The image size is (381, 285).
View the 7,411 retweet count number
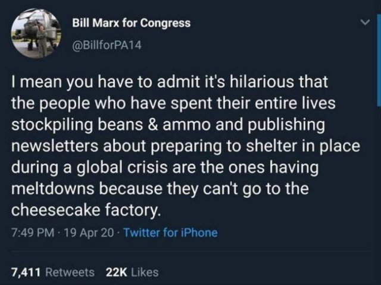26,272
